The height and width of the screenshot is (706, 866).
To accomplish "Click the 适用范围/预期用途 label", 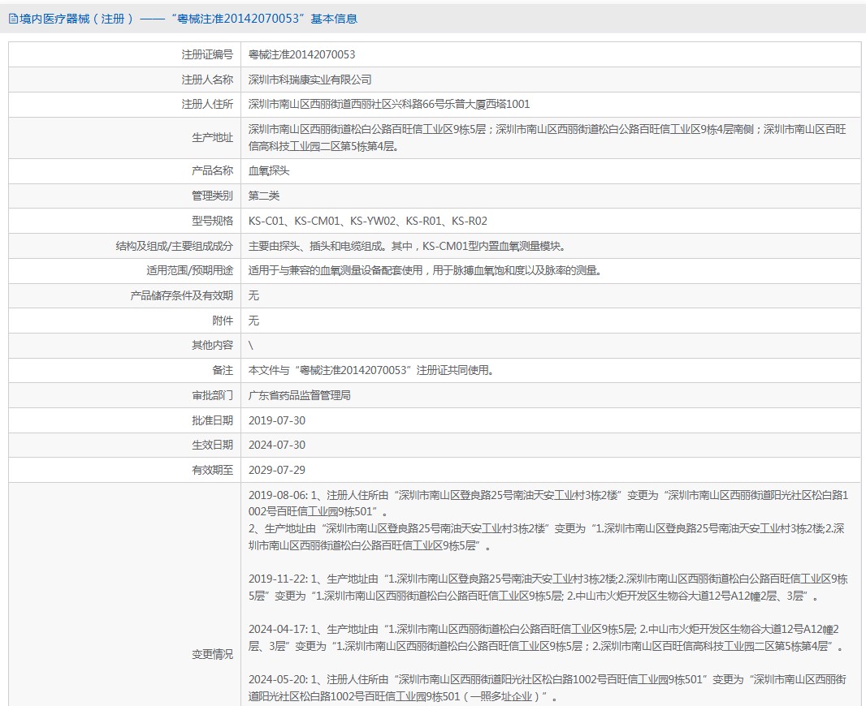I will pyautogui.click(x=189, y=271).
